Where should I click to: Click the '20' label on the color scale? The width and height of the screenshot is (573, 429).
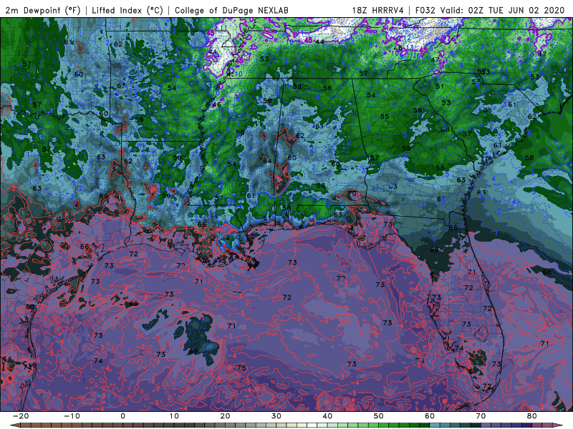(225, 416)
